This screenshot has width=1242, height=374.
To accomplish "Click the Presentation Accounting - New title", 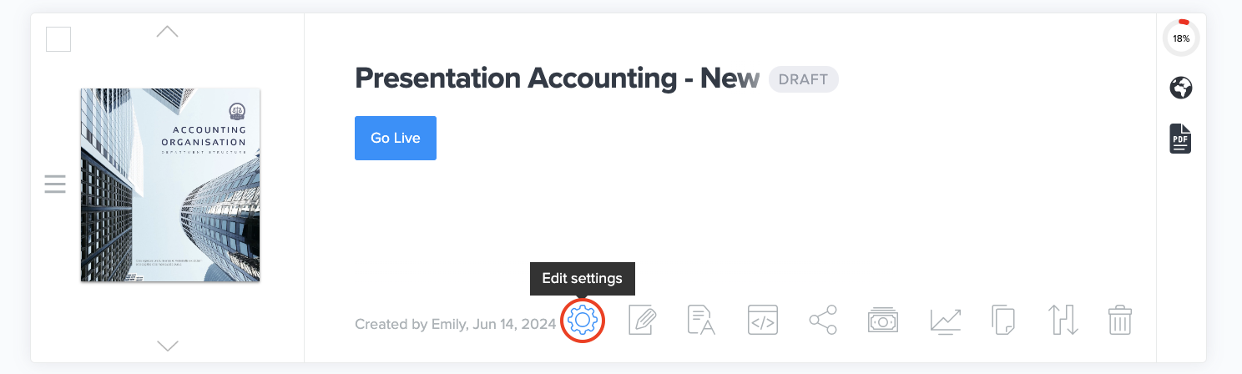I will 557,79.
